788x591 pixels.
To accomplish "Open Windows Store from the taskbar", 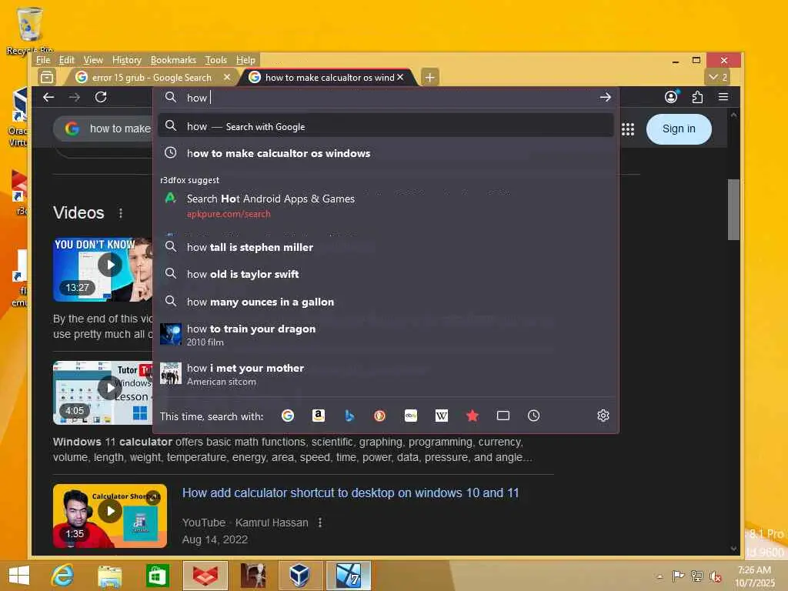I will coord(157,576).
